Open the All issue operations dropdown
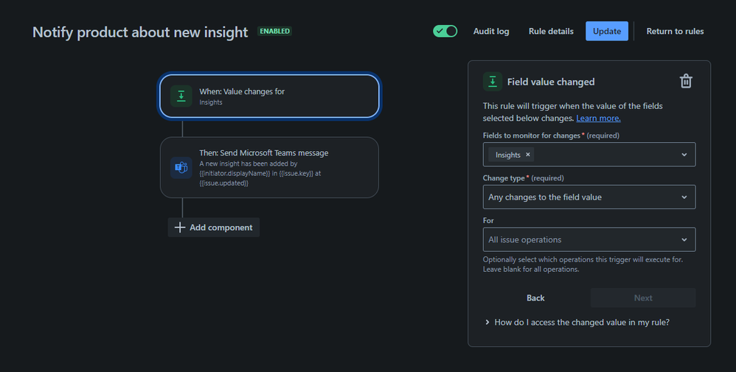 tap(589, 239)
